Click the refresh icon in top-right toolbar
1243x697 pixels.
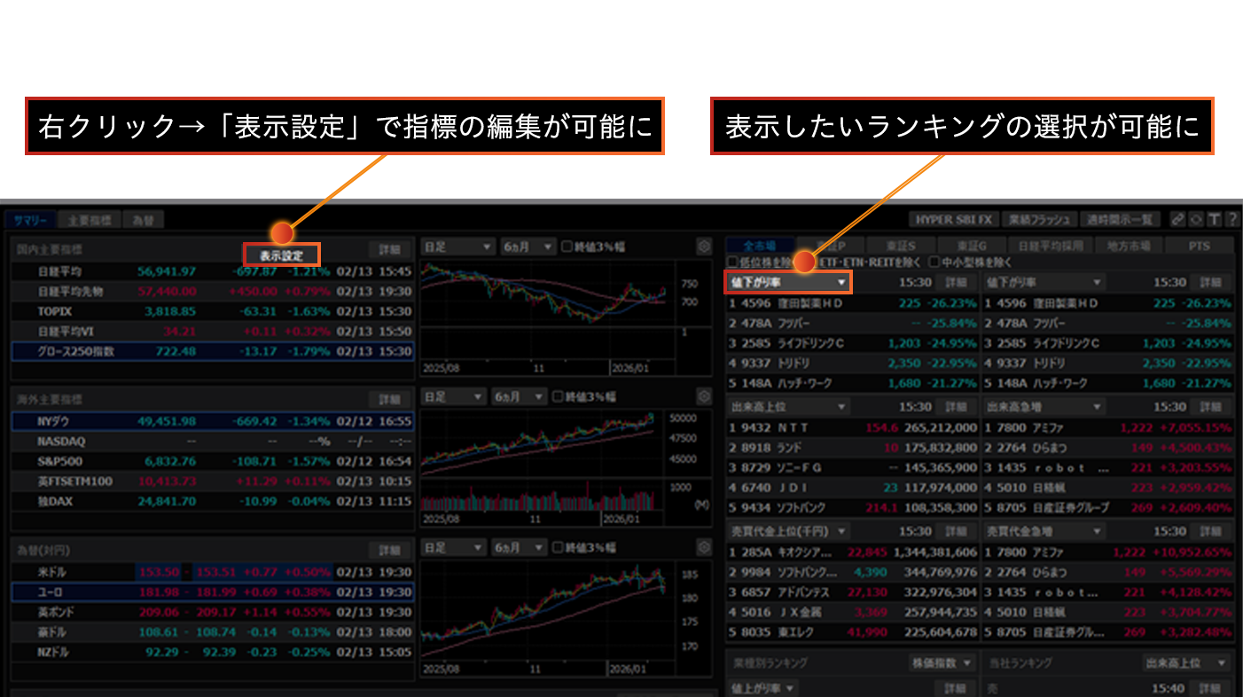1195,219
